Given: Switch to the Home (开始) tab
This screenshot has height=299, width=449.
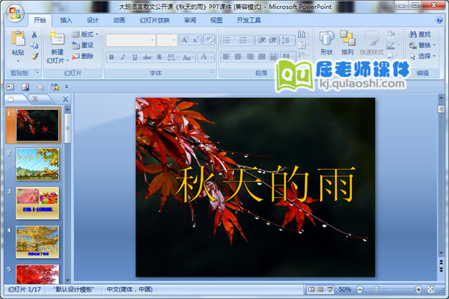Looking at the screenshot, I should click(x=40, y=20).
